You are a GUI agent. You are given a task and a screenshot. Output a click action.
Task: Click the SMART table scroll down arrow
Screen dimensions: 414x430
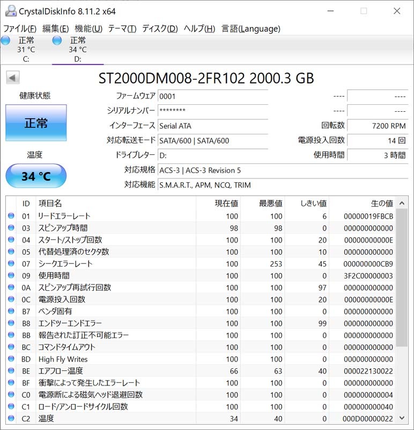click(x=402, y=418)
